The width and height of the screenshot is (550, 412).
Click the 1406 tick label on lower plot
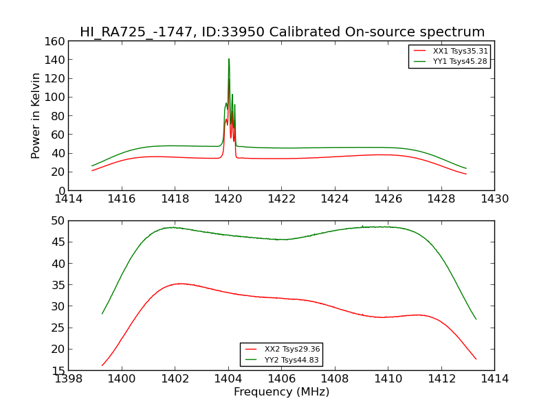[282, 379]
